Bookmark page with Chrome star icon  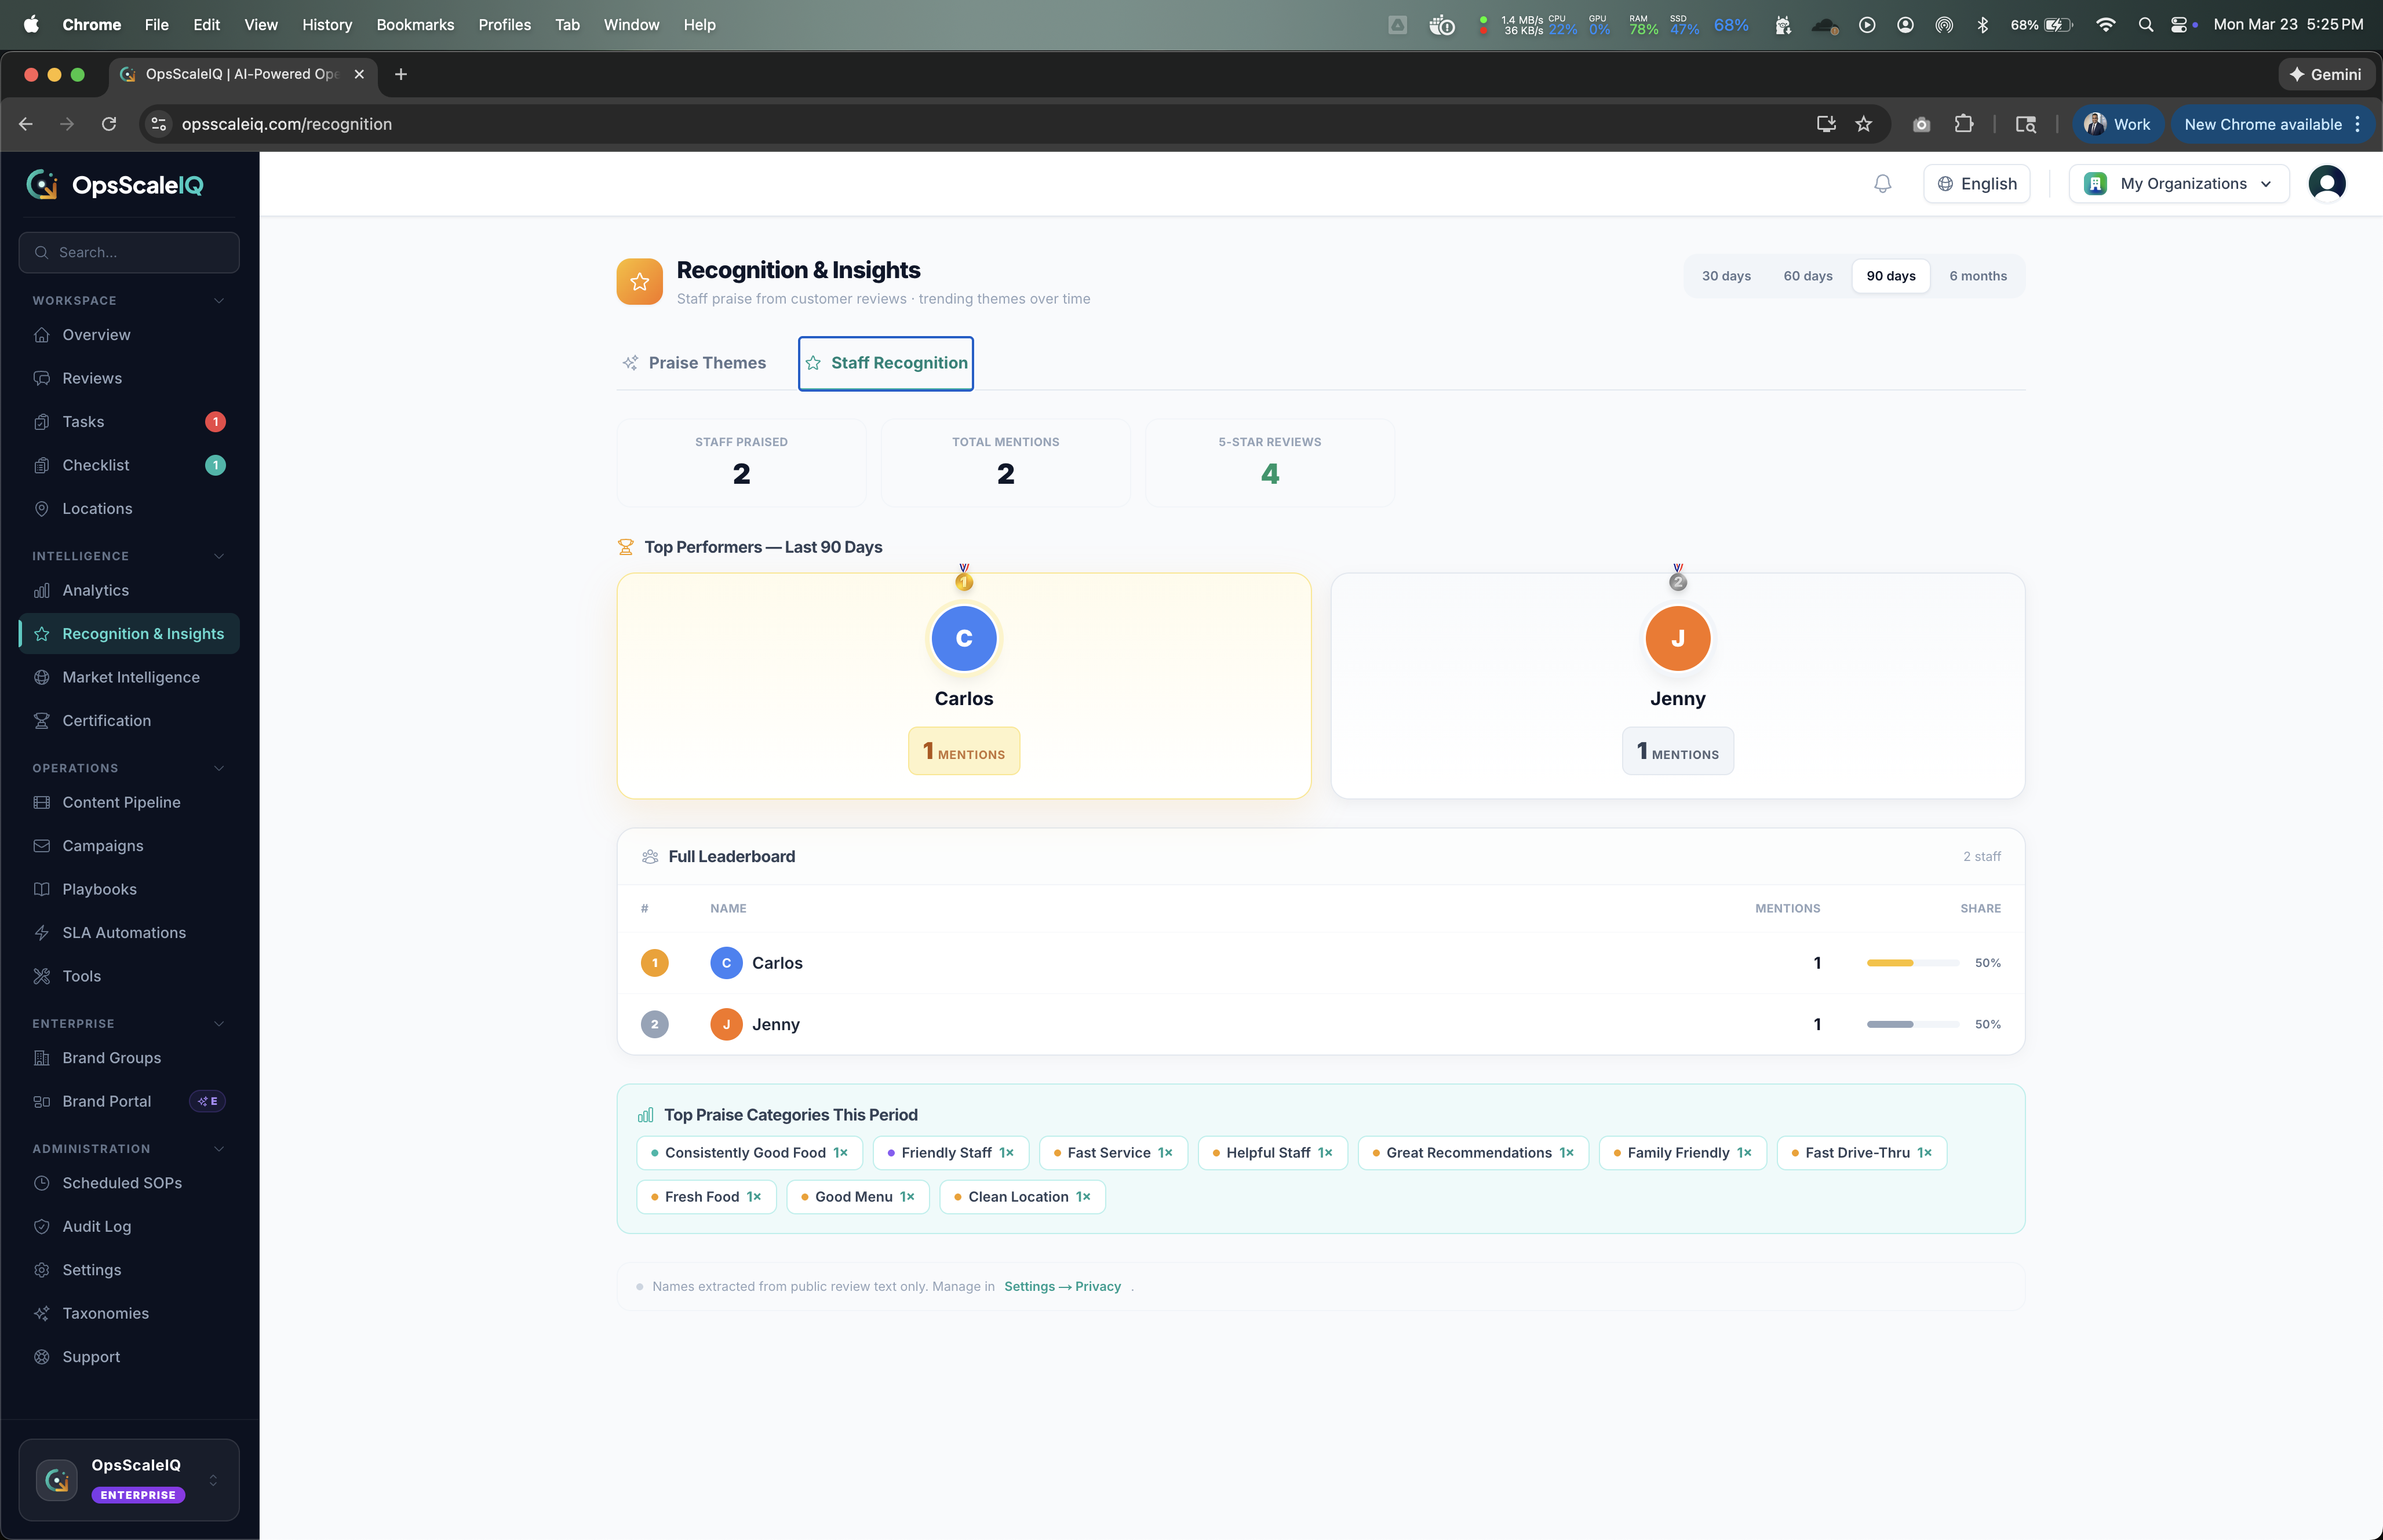(x=1863, y=124)
